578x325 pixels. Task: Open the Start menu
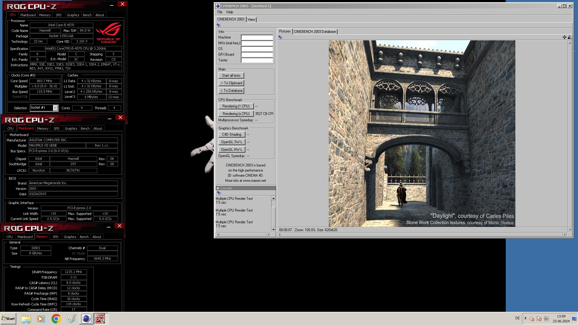point(8,319)
